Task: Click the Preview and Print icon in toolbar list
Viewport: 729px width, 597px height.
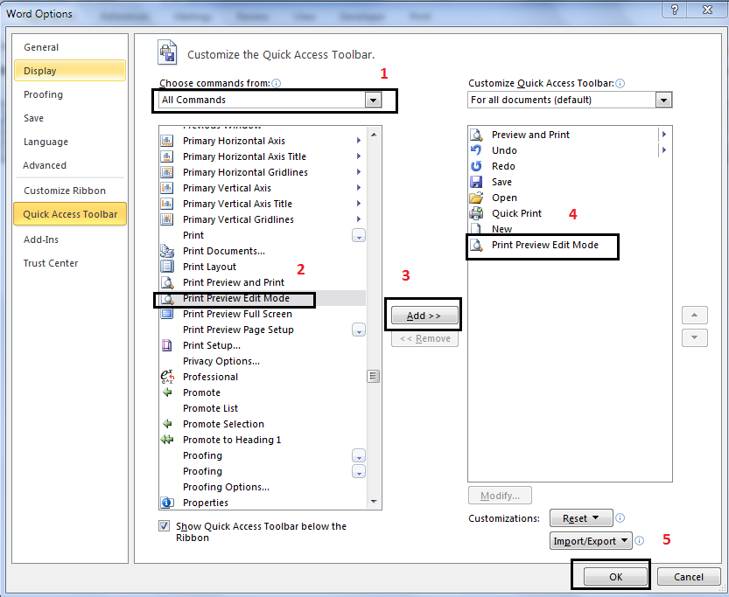Action: pos(476,135)
